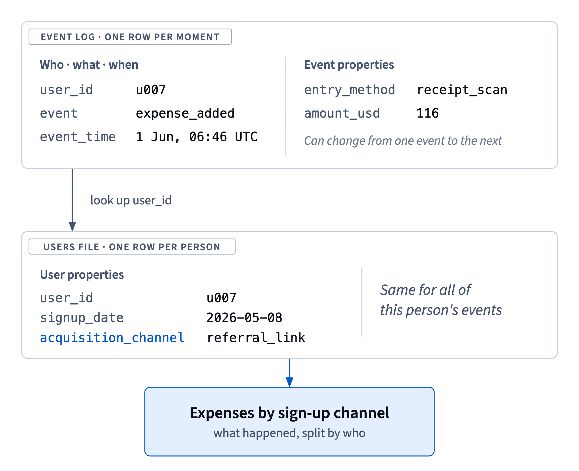
Task: Click the note 'Same for all of this person's events'
Action: pyautogui.click(x=441, y=300)
